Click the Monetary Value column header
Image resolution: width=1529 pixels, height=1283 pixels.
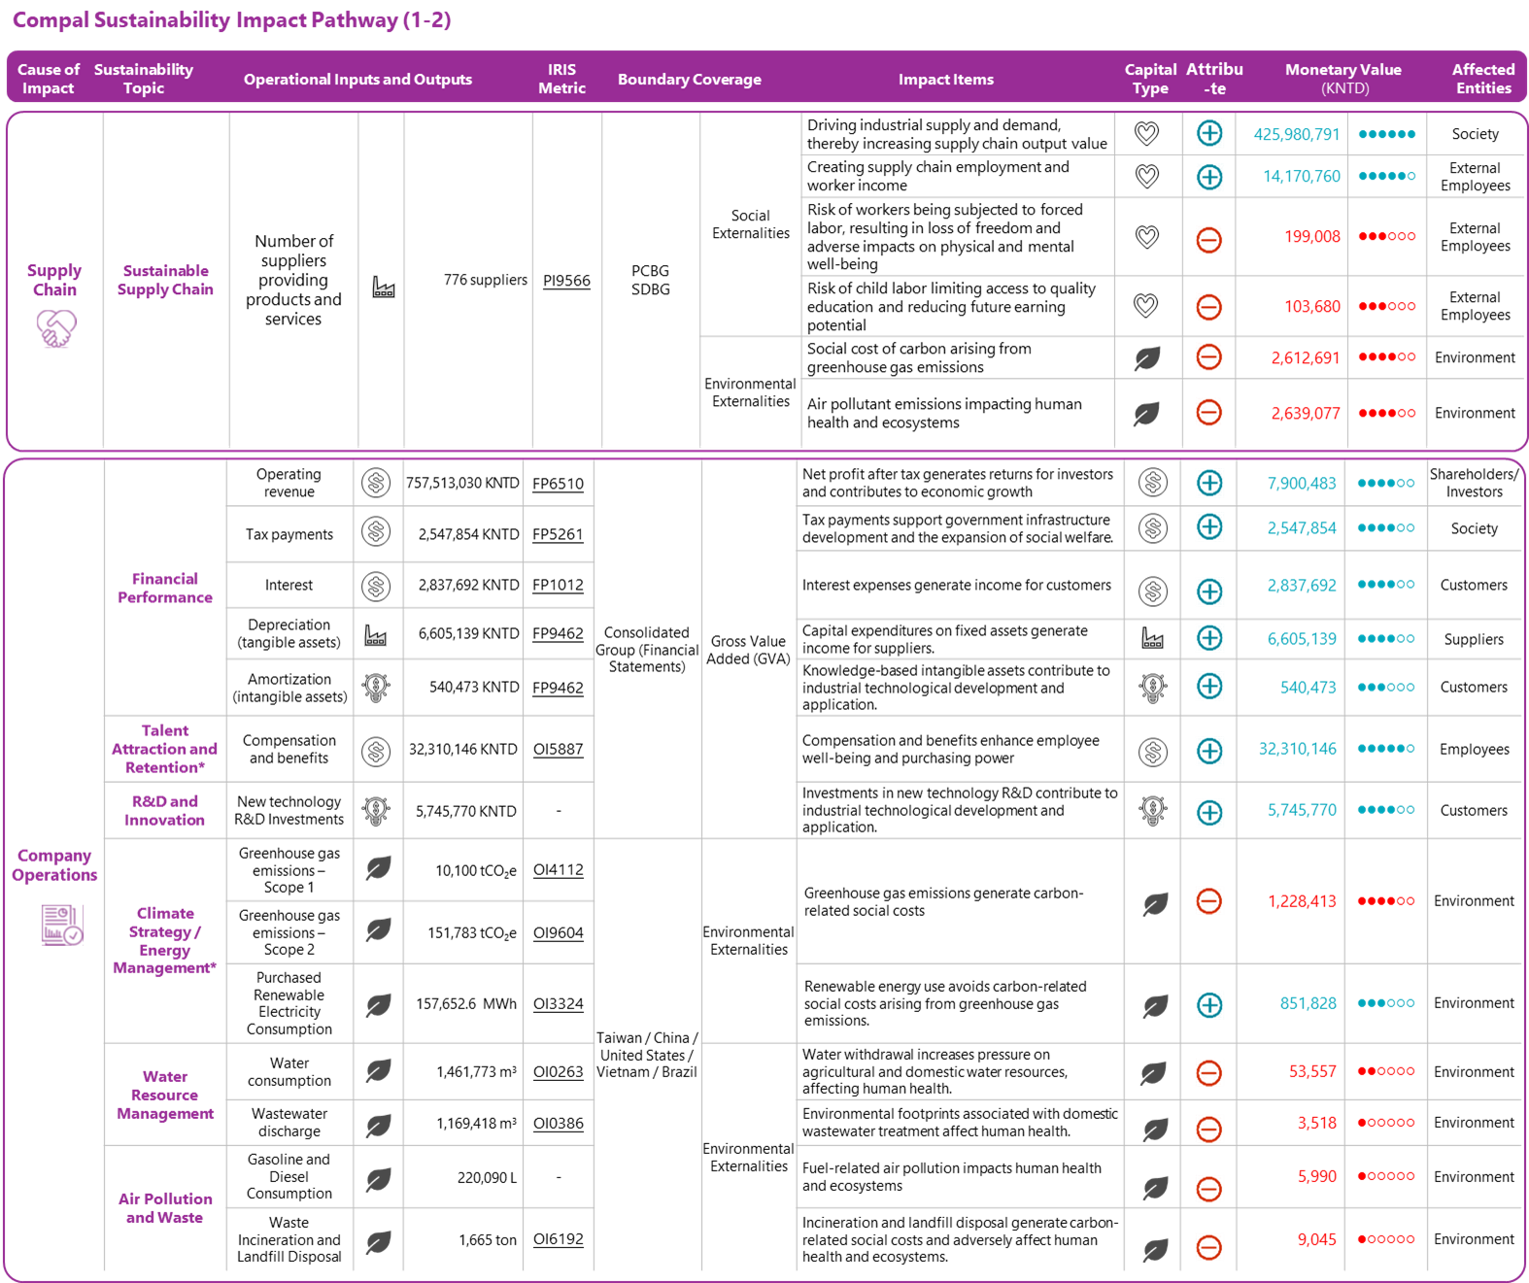(1343, 79)
